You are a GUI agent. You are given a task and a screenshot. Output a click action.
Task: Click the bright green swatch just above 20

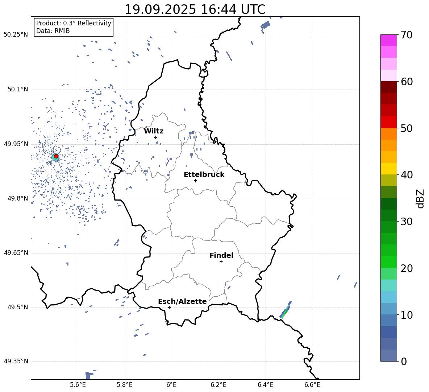(x=388, y=262)
